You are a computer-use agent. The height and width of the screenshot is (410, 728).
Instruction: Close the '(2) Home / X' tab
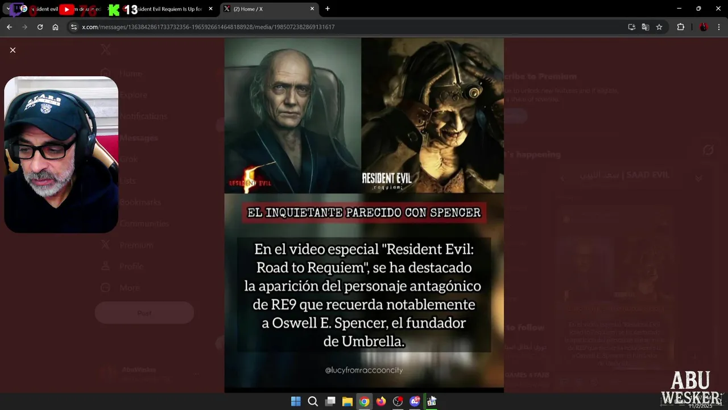312,9
